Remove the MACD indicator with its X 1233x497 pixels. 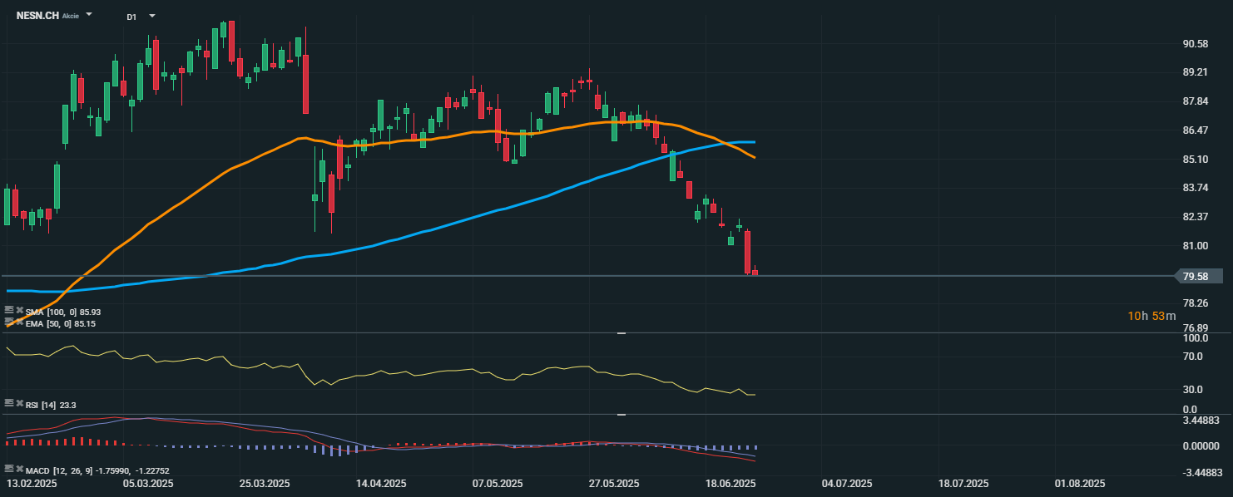click(20, 469)
